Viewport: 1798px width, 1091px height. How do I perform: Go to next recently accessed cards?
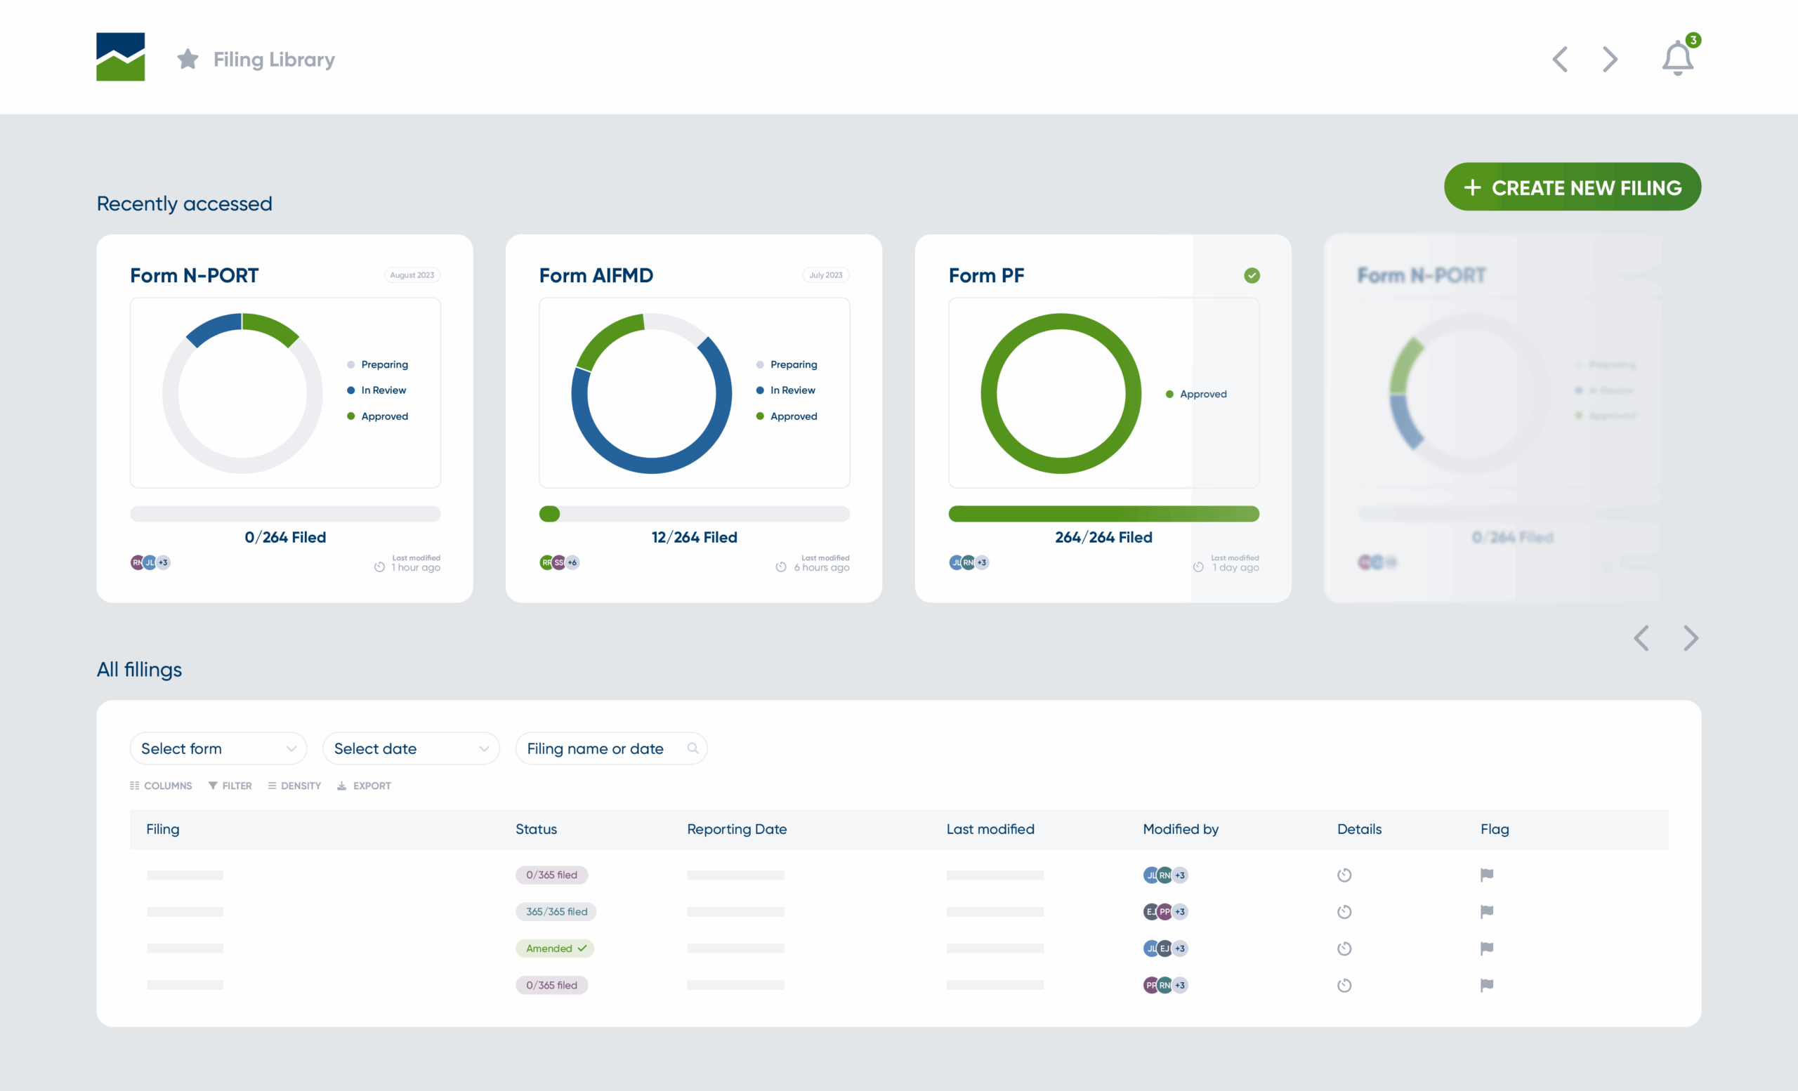click(1690, 638)
